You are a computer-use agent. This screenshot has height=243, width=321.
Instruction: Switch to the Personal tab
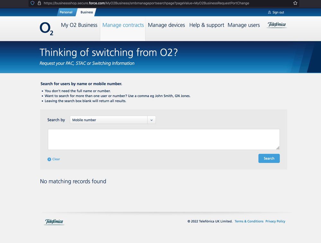[x=66, y=12]
